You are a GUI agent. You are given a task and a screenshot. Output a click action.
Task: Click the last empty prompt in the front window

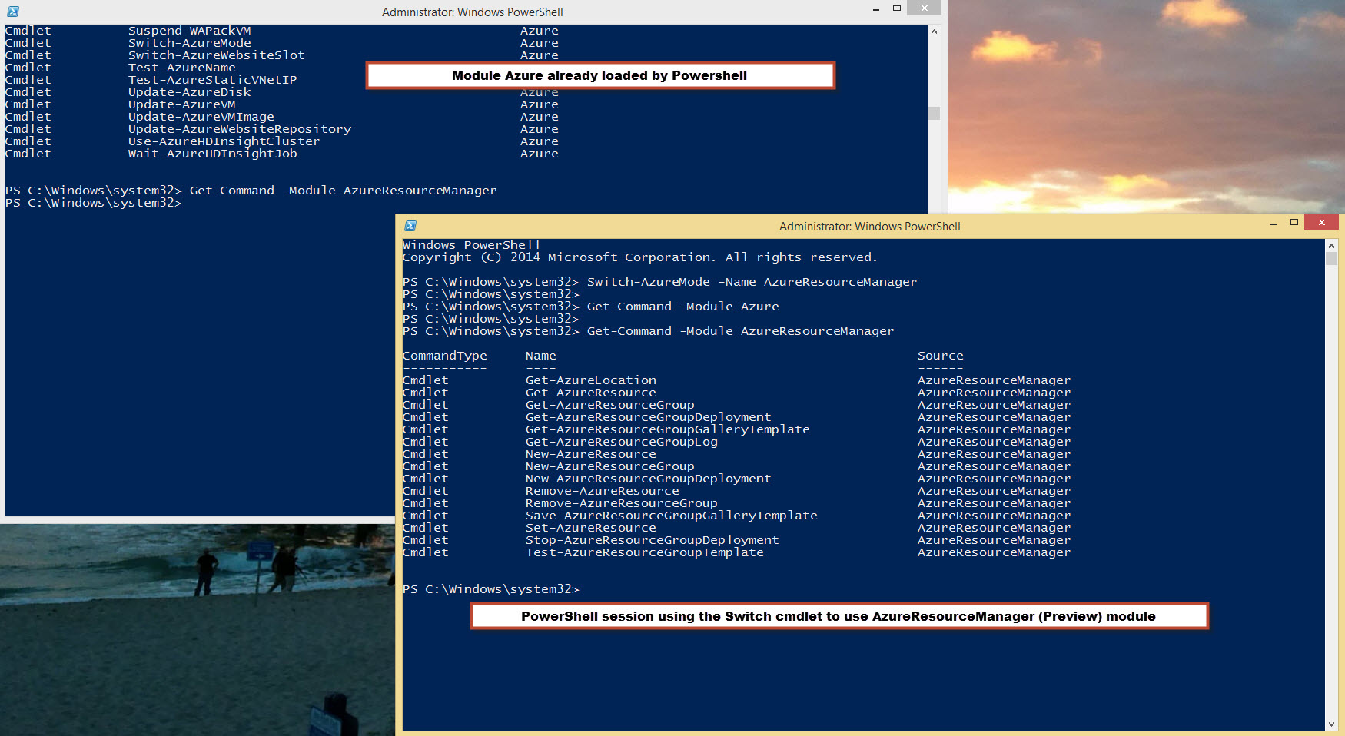[491, 589]
